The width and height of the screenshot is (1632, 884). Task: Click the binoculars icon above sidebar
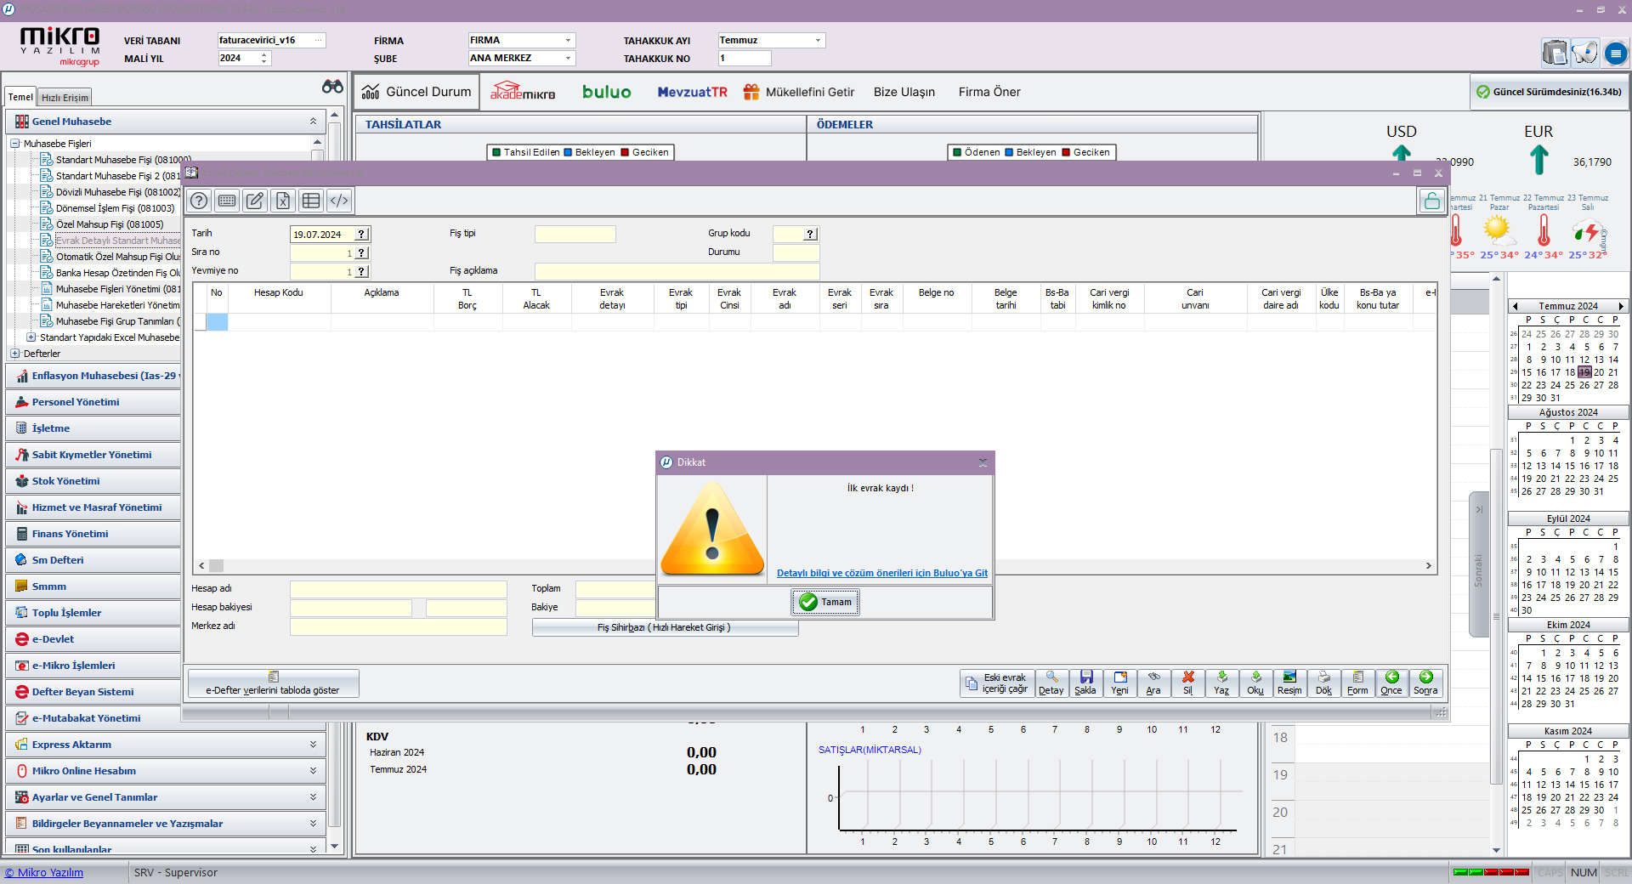point(332,87)
